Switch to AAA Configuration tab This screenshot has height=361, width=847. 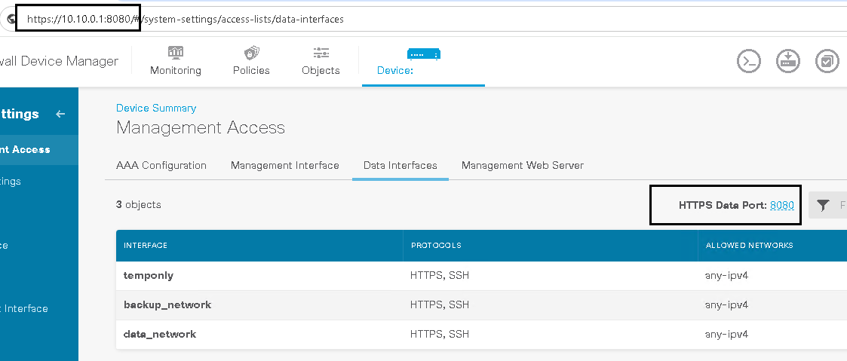point(161,165)
